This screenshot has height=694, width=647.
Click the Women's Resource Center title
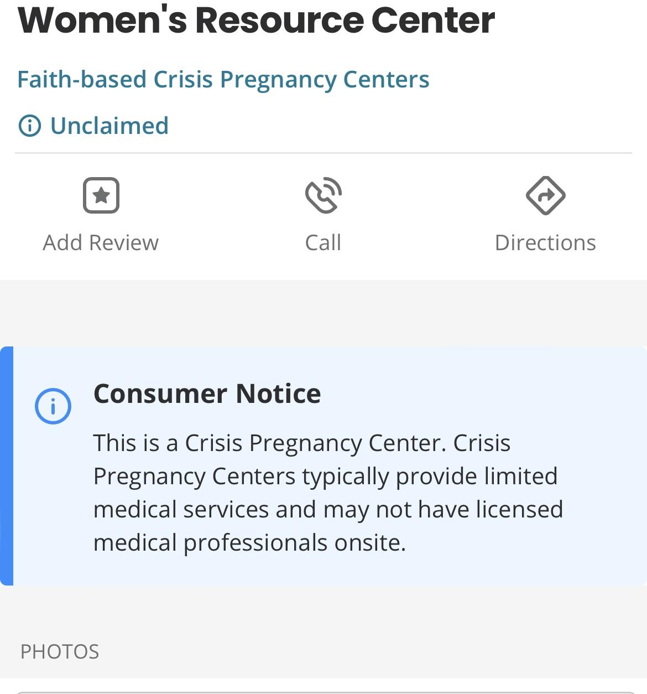[256, 20]
